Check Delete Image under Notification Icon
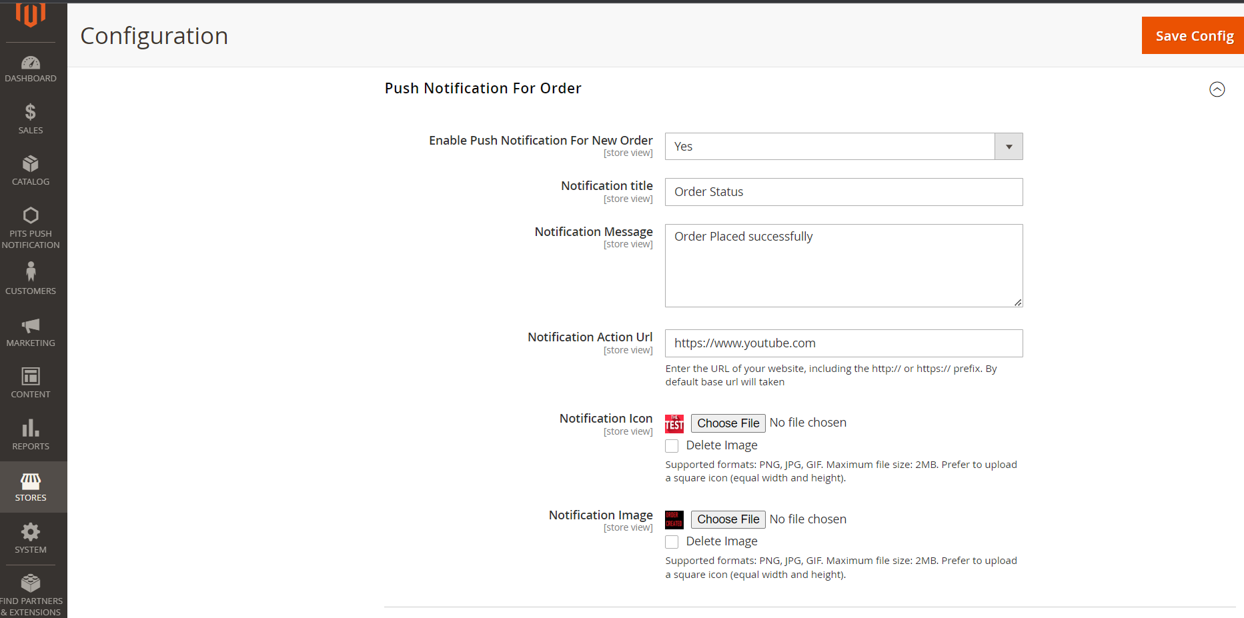 pyautogui.click(x=672, y=446)
